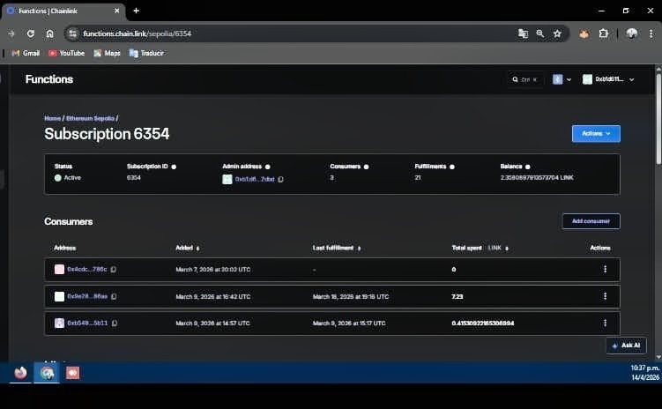This screenshot has width=662, height=409.
Task: Click the Firefox taskbar icon
Action: 20,373
